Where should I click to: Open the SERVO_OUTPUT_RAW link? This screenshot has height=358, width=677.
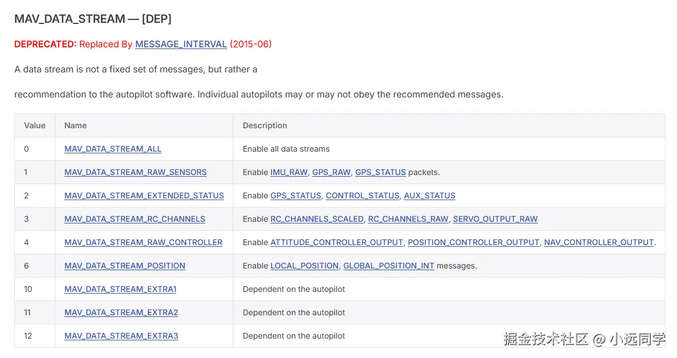click(495, 219)
